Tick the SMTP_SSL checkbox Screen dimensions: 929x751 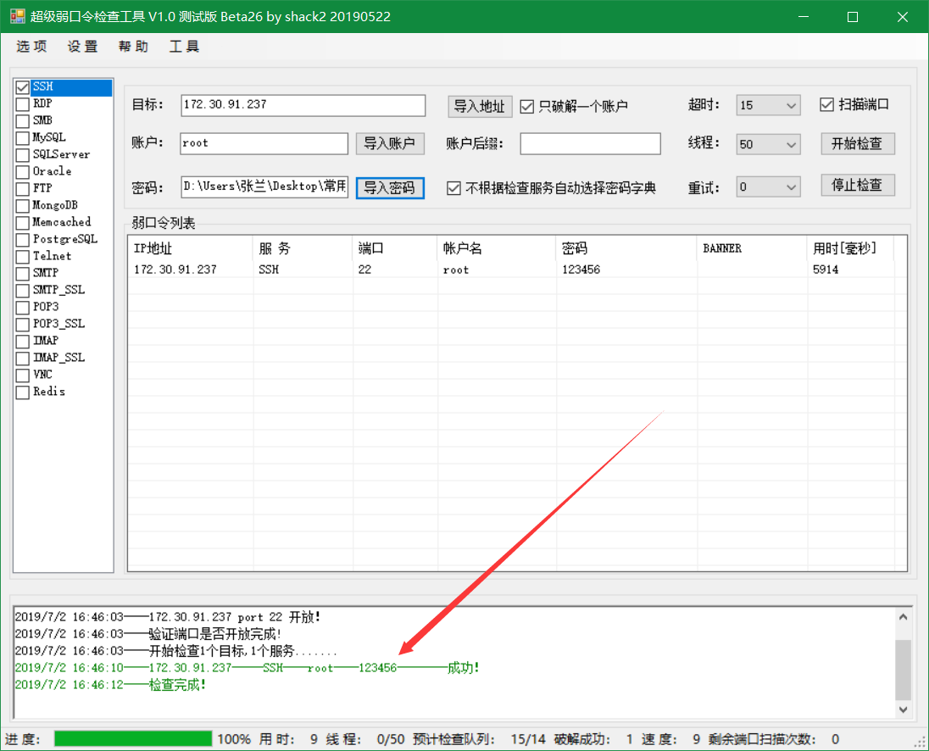(23, 291)
